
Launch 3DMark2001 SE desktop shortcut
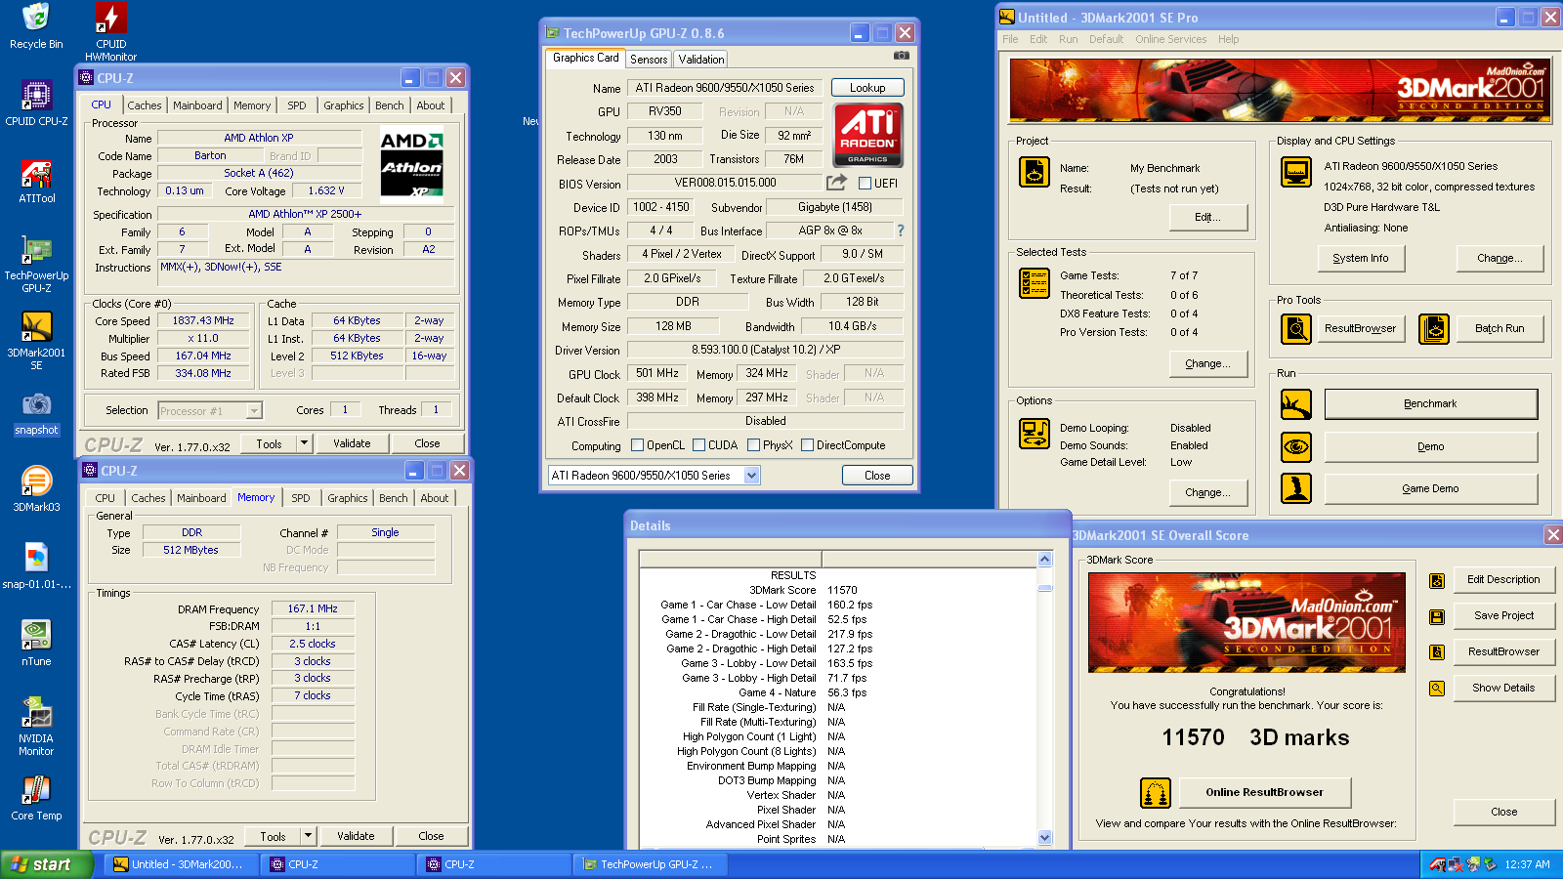tap(36, 340)
